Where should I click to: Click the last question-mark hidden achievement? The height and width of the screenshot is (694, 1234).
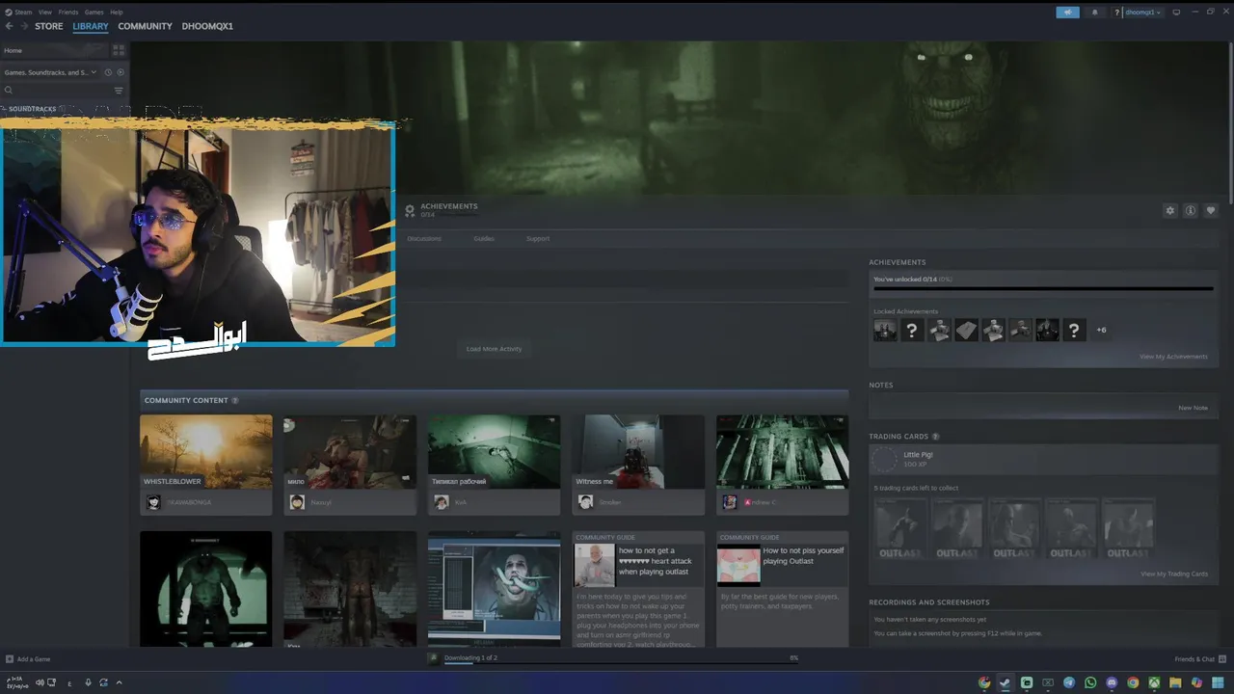(1074, 330)
